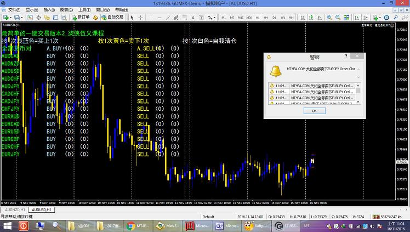The image size is (410, 232).
Task: Tile windows with the grid icon
Action: pyautogui.click(x=346, y=18)
